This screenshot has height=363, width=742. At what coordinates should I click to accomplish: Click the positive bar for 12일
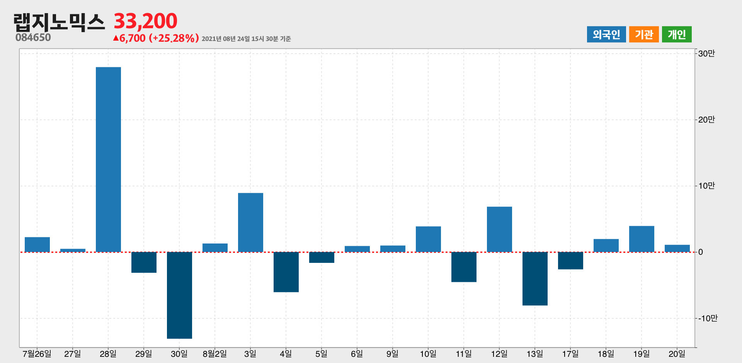(x=499, y=230)
